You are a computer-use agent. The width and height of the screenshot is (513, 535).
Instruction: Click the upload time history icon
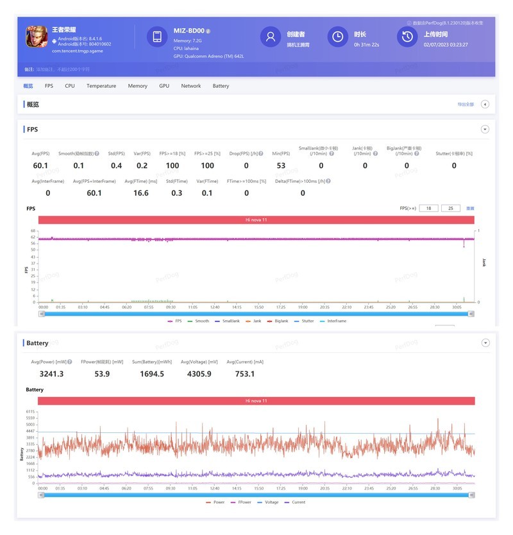(x=407, y=37)
